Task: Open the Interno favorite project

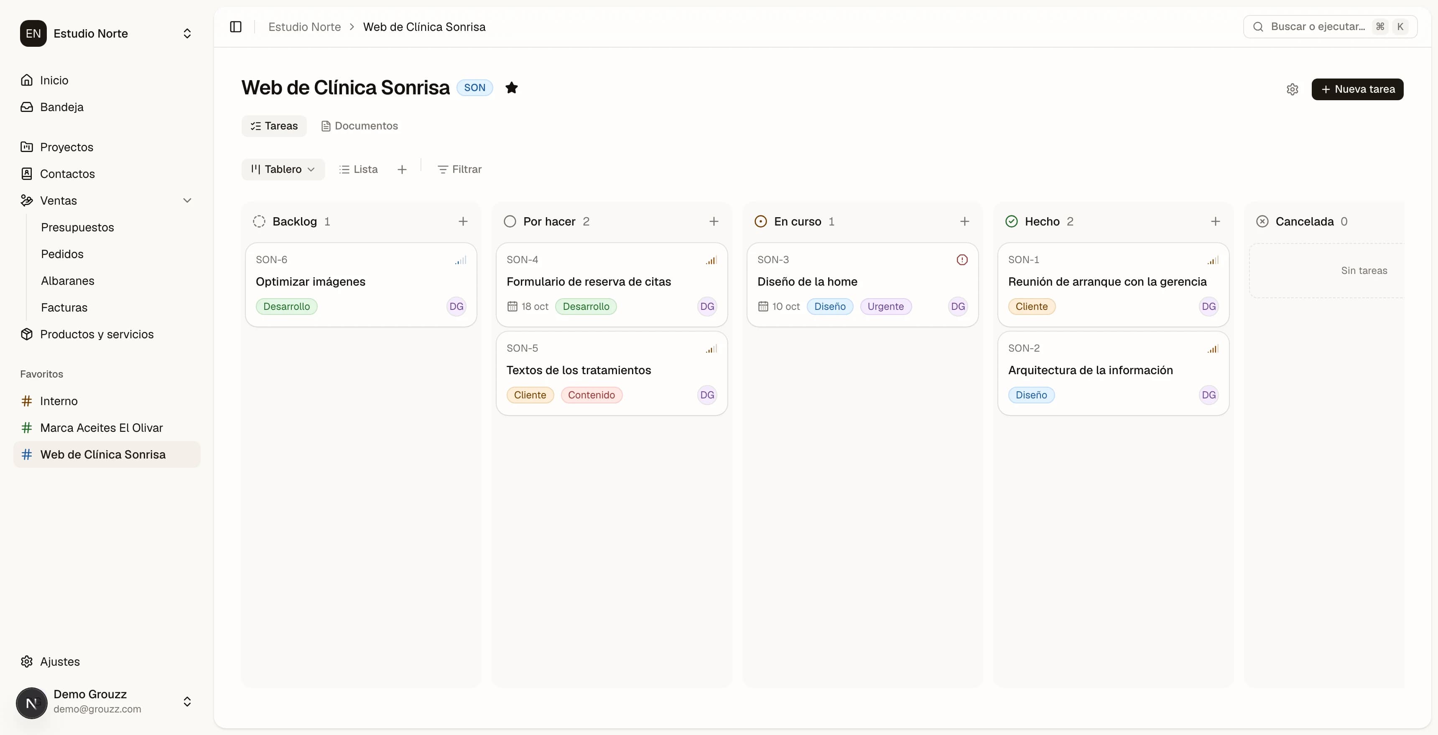Action: (x=106, y=401)
